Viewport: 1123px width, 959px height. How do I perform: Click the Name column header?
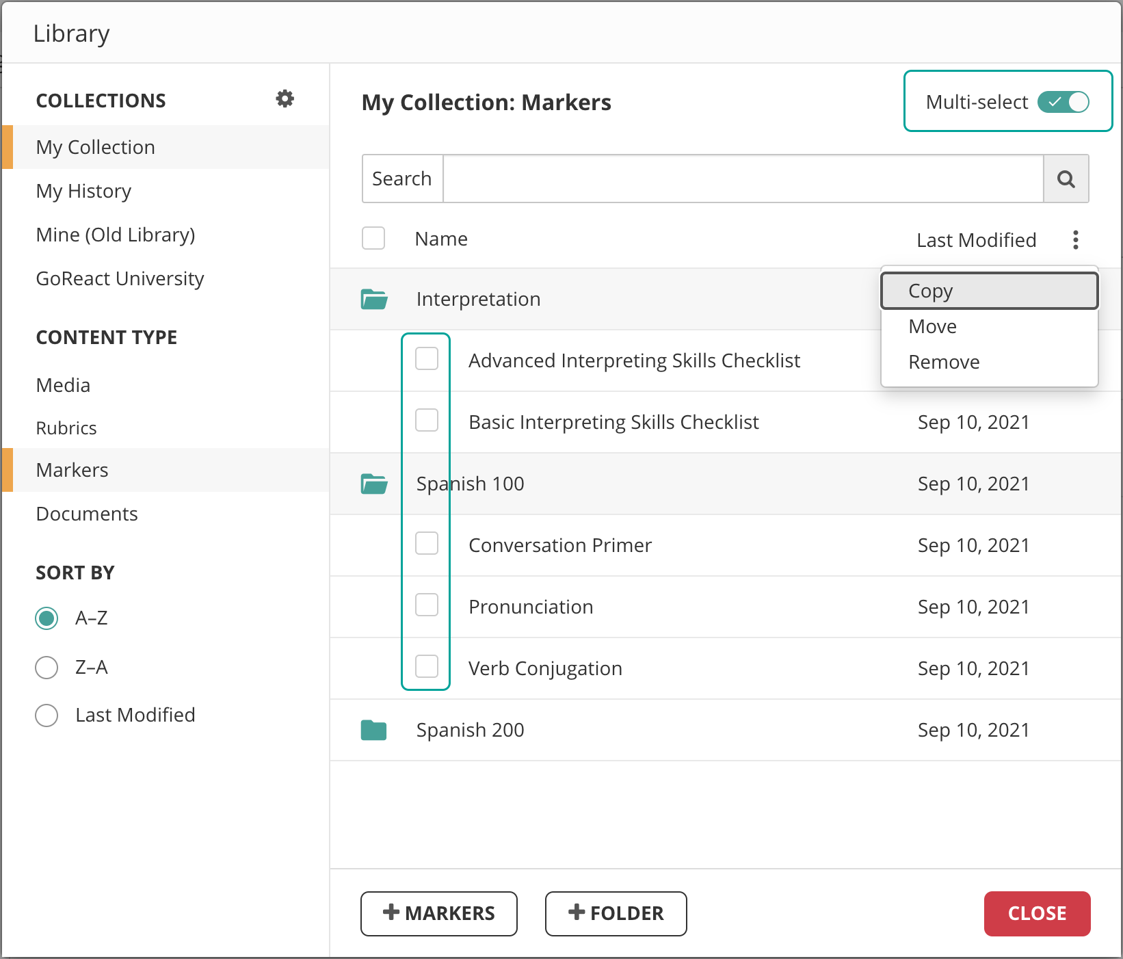(x=441, y=239)
